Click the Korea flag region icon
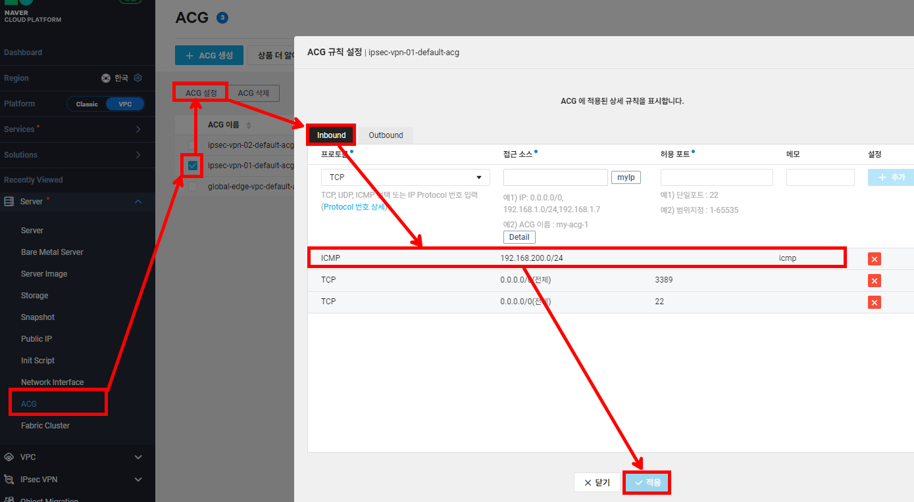 106,78
